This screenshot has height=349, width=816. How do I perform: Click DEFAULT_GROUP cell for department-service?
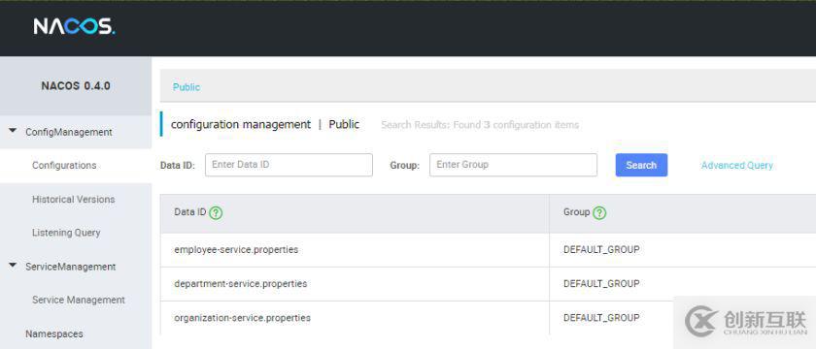(x=601, y=283)
